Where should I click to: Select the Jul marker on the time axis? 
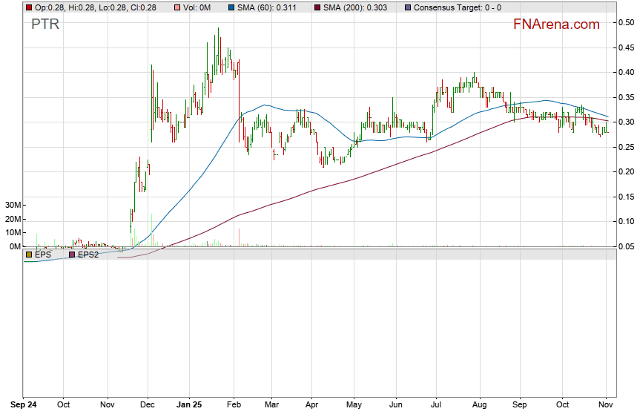[436, 405]
